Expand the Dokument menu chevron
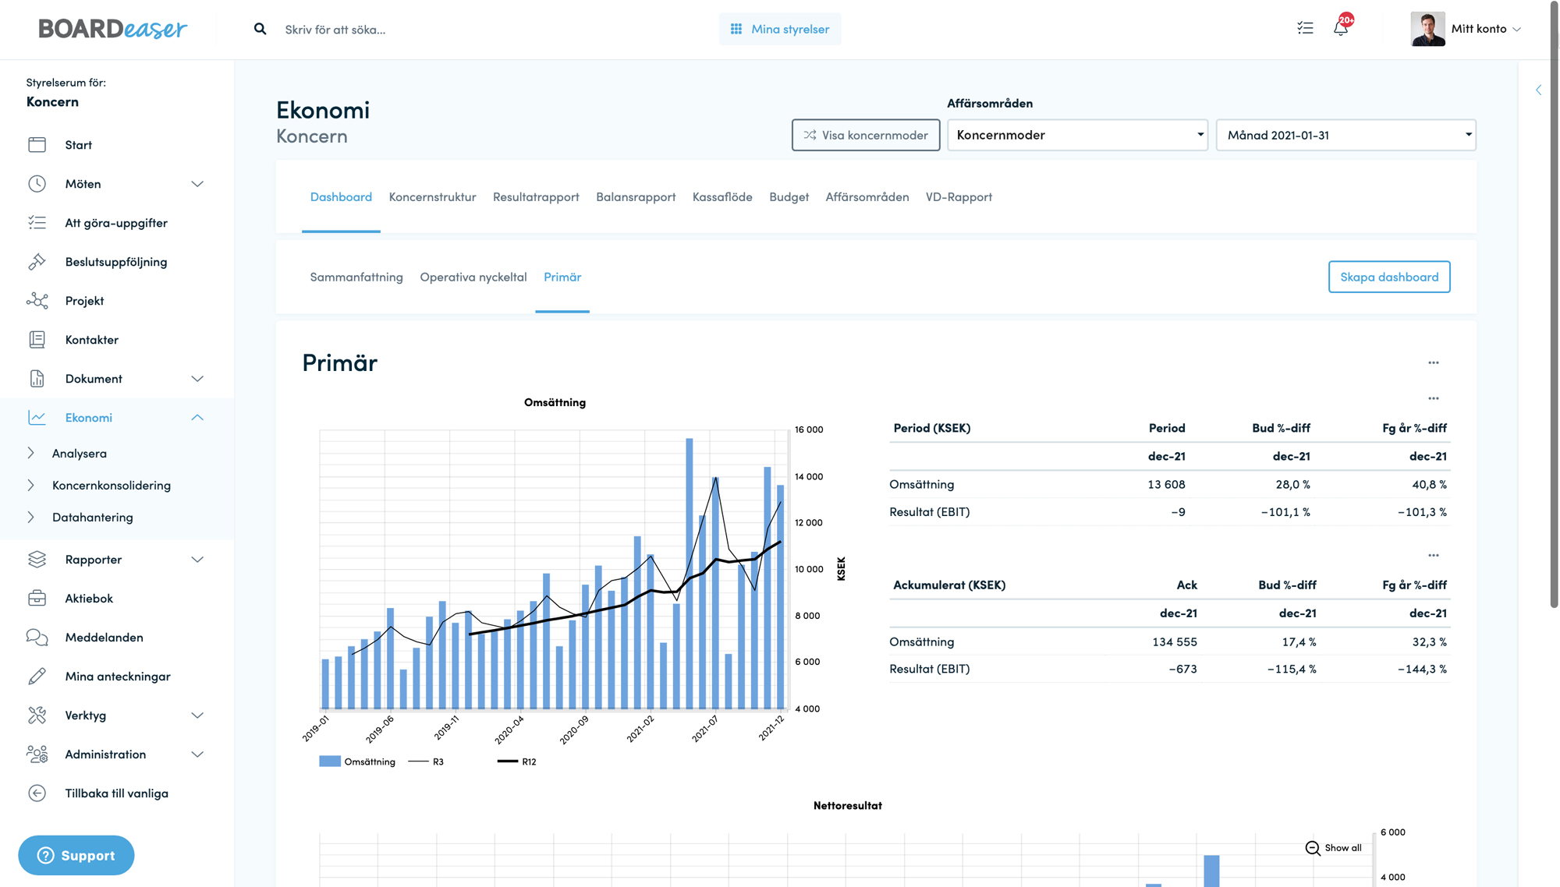Image resolution: width=1560 pixels, height=887 pixels. pyautogui.click(x=197, y=379)
